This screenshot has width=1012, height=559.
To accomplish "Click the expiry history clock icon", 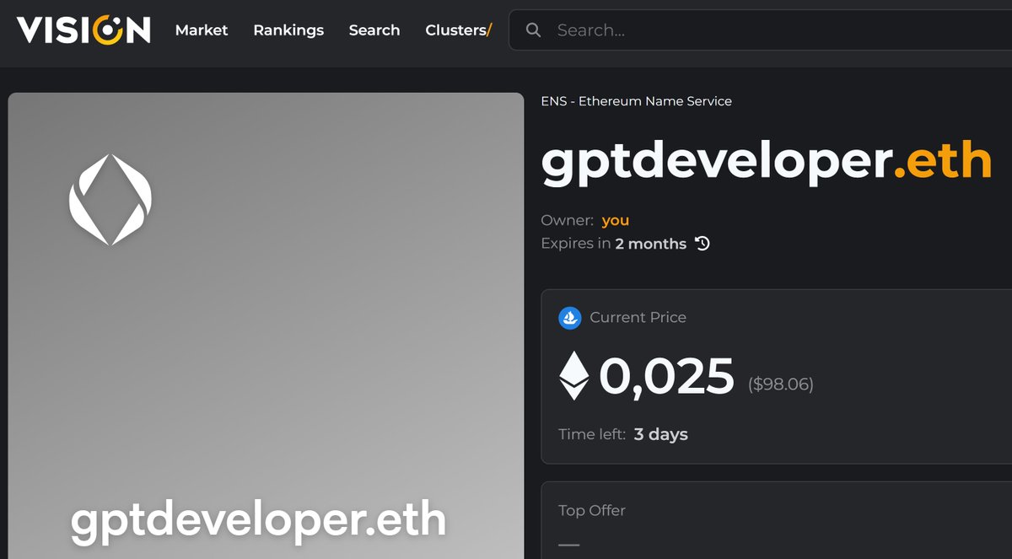I will coord(702,244).
